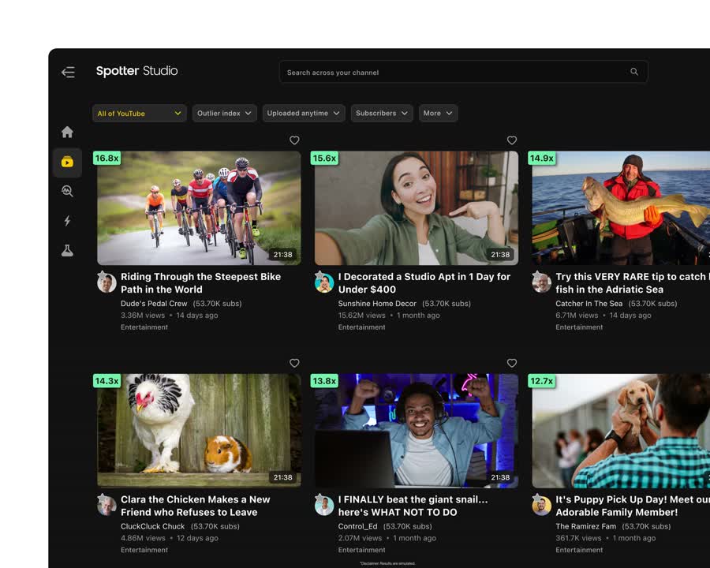
Task: Expand the Outlier index filter
Action: tap(224, 114)
